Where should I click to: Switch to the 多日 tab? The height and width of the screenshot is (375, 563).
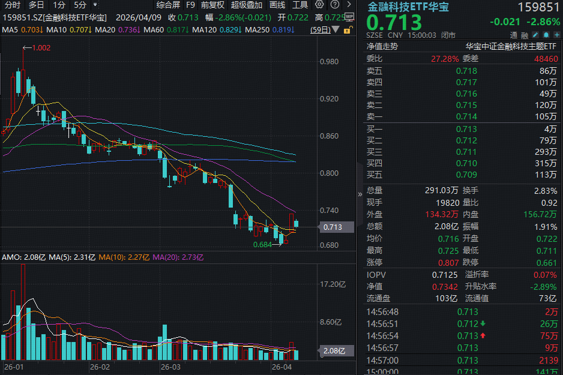pyautogui.click(x=35, y=5)
